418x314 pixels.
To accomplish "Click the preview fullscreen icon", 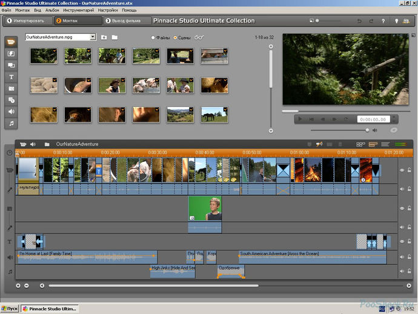I will (x=413, y=35).
